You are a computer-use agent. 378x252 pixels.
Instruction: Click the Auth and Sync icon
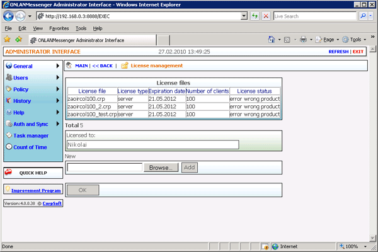coord(9,124)
